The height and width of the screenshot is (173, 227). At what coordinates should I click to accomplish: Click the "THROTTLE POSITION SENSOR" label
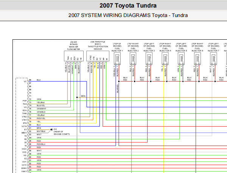(98, 48)
